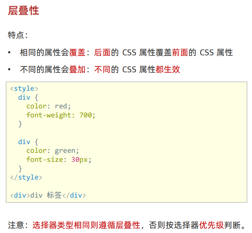Click the red heading 层叠性

(23, 11)
